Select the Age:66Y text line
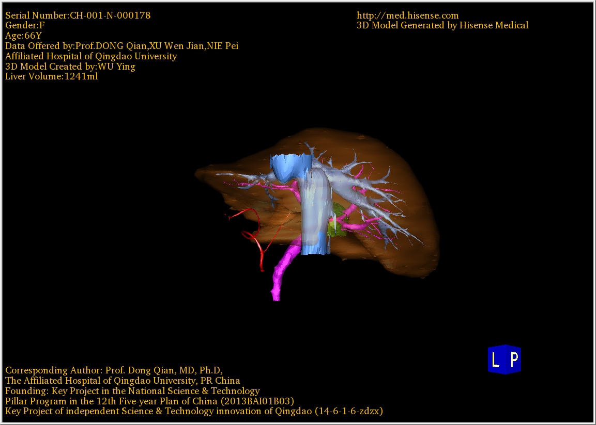Image resolution: width=596 pixels, height=425 pixels. (x=24, y=36)
